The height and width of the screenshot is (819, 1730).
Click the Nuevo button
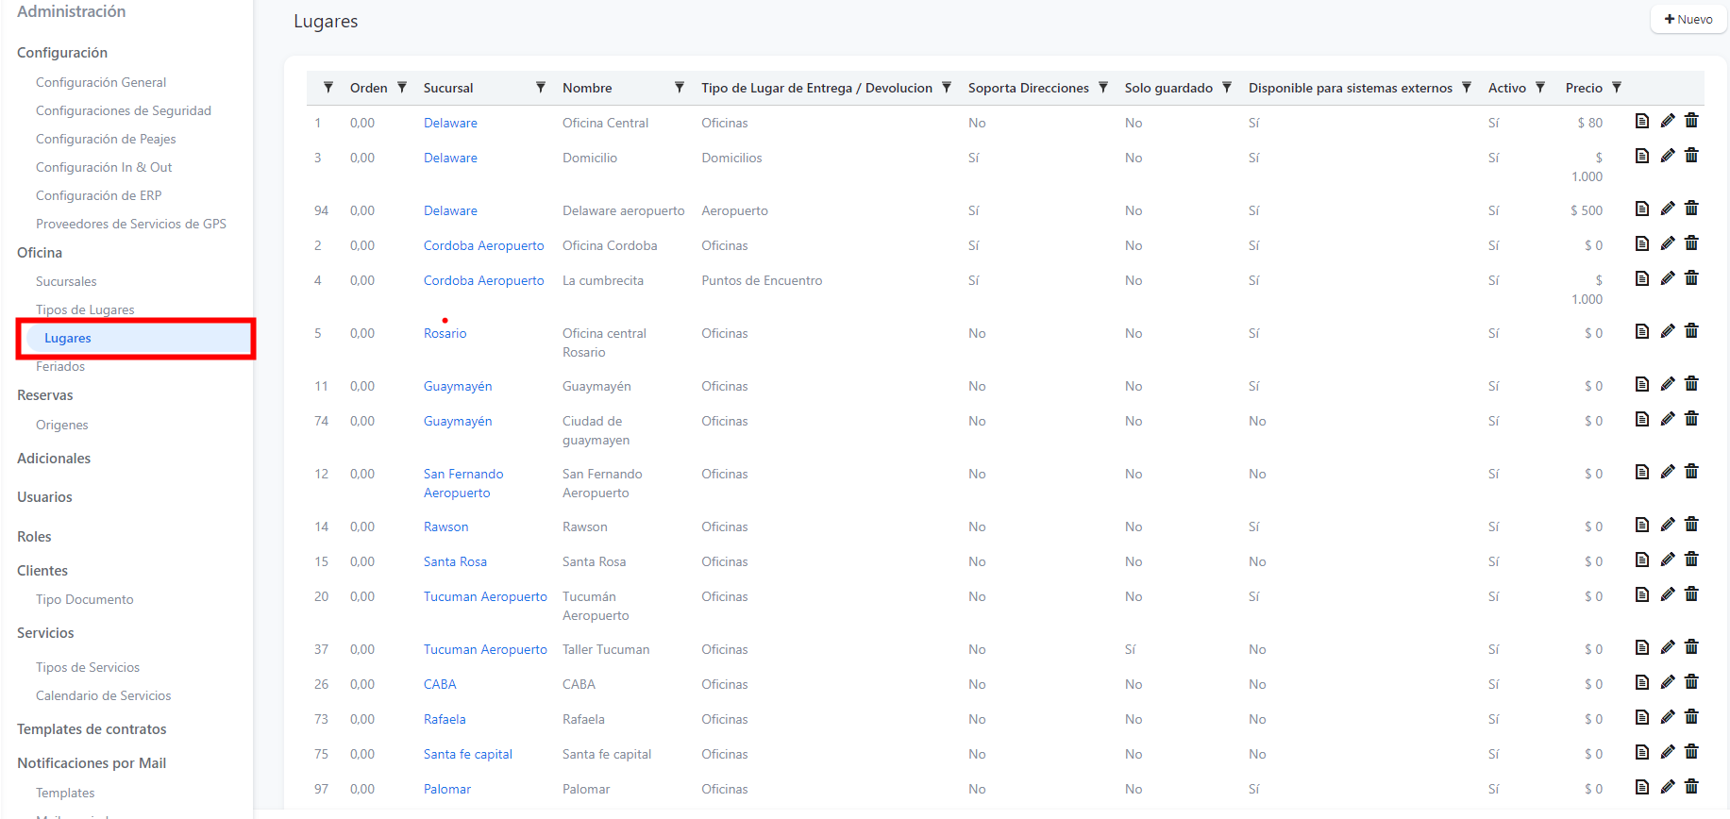coord(1688,19)
